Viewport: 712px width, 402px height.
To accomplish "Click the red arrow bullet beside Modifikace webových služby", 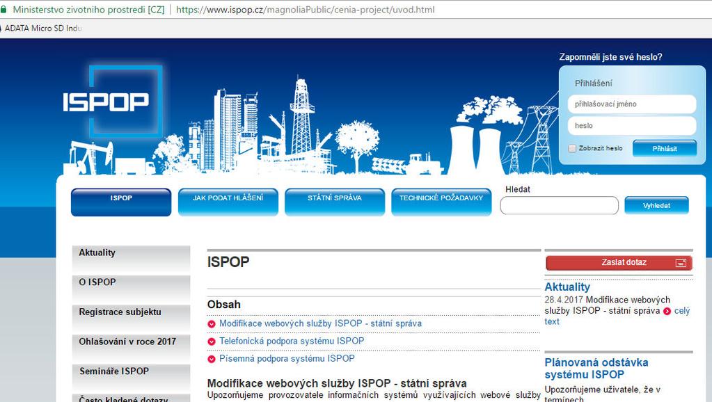I will click(211, 324).
